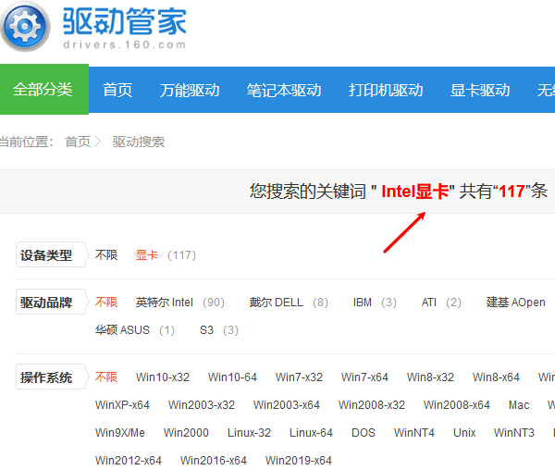555x470 pixels.
Task: Filter by brand 戴尔 DELL
Action: coord(276,303)
